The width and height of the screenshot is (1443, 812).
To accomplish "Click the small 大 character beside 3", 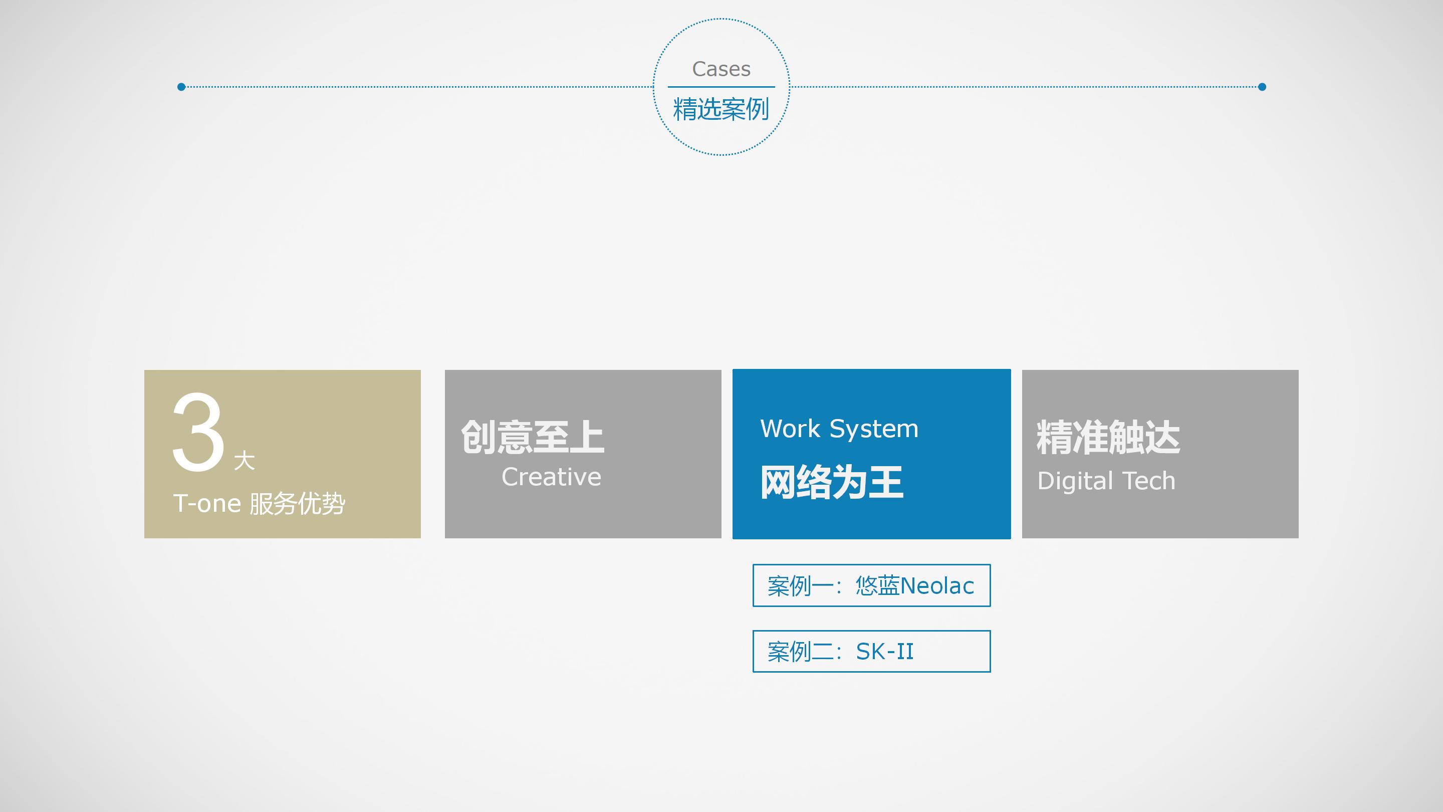I will 244,461.
